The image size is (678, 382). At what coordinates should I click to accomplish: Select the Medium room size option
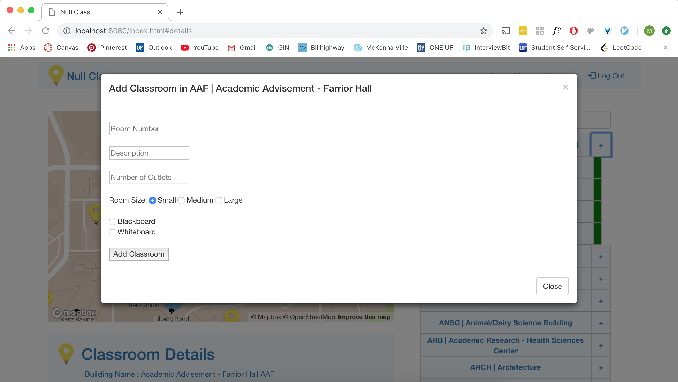181,201
